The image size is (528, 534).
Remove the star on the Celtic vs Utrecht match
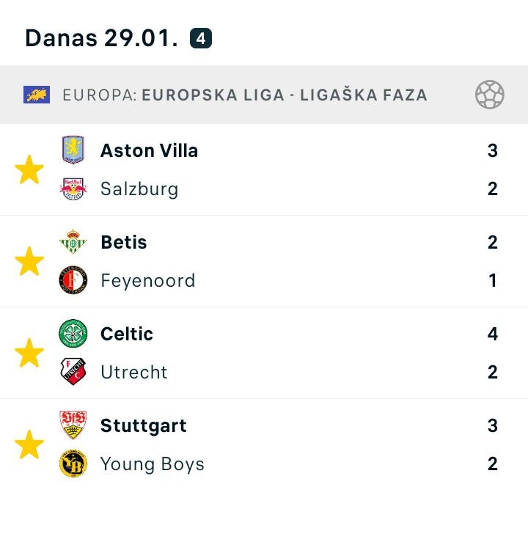coord(29,354)
